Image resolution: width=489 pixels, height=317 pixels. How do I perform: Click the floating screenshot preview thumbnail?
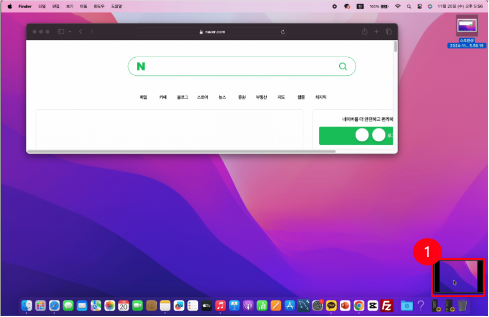coord(458,277)
